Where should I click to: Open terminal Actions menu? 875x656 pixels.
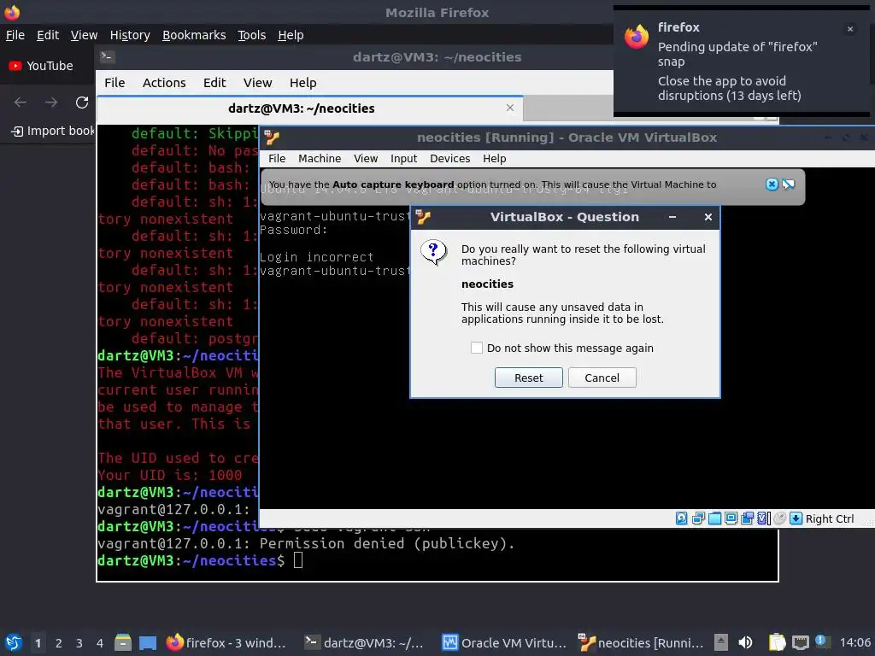click(x=164, y=83)
